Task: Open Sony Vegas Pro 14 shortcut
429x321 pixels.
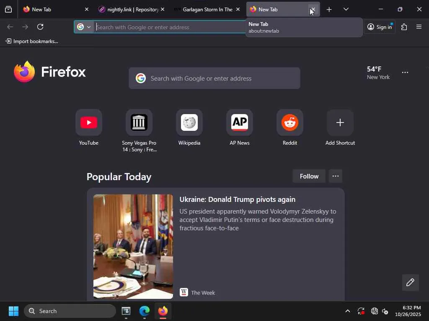Action: tap(139, 122)
